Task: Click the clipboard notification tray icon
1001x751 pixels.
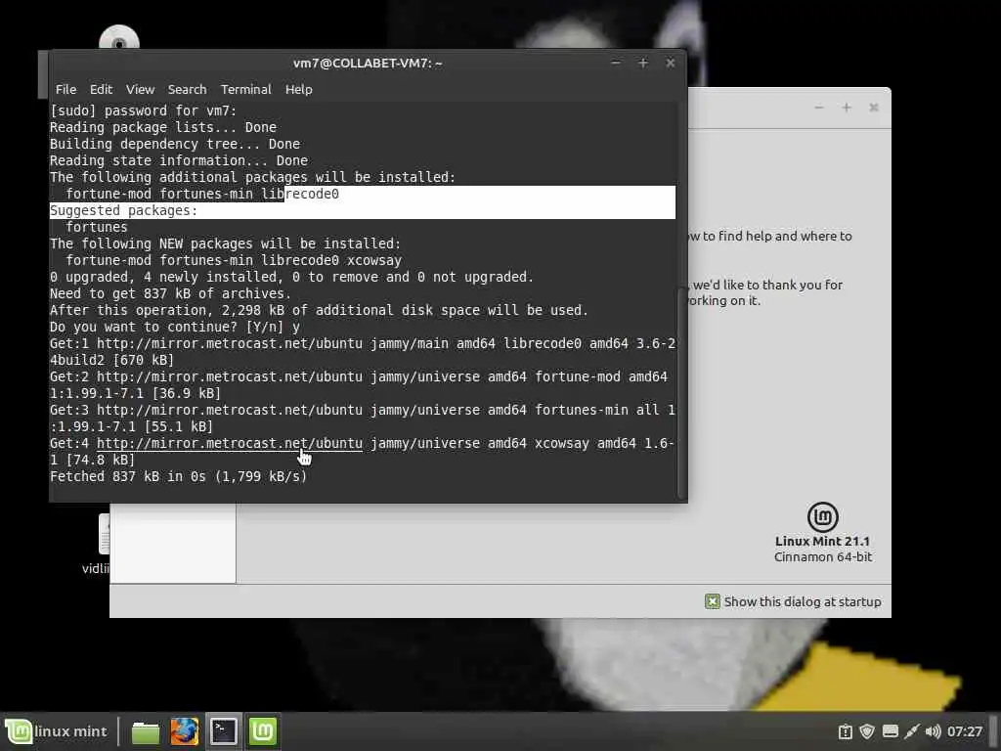Action: click(846, 731)
